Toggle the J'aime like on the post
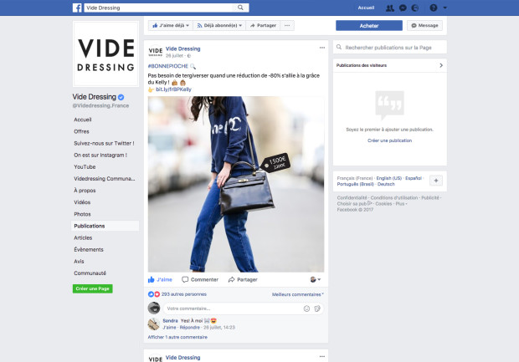 pos(160,279)
